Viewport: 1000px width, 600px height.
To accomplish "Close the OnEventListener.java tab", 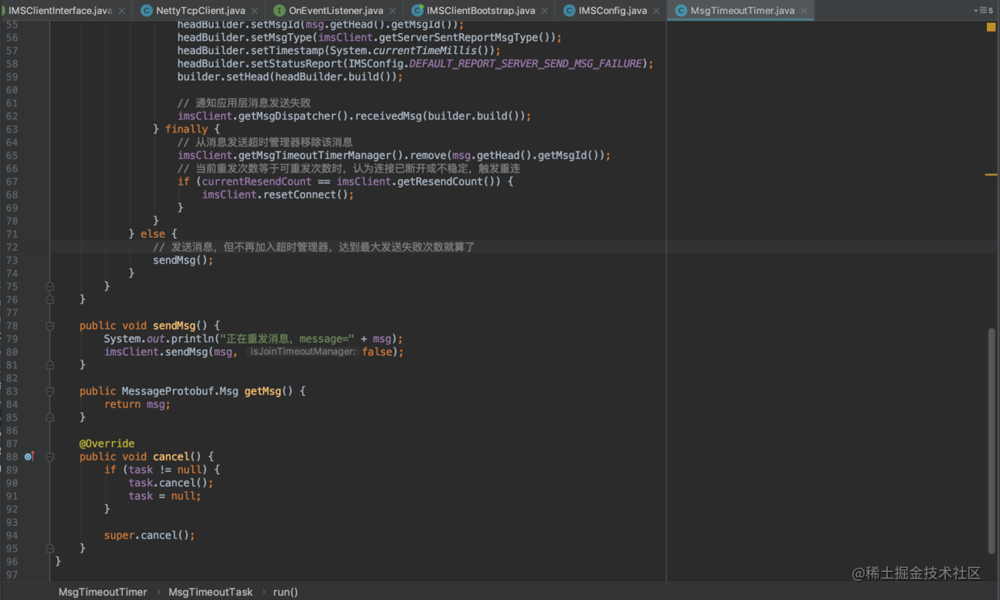I will [394, 11].
